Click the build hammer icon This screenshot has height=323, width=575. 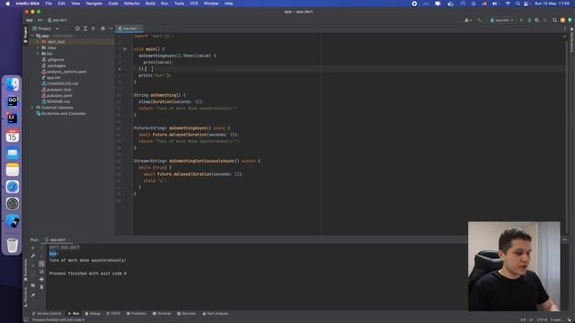coord(479,20)
